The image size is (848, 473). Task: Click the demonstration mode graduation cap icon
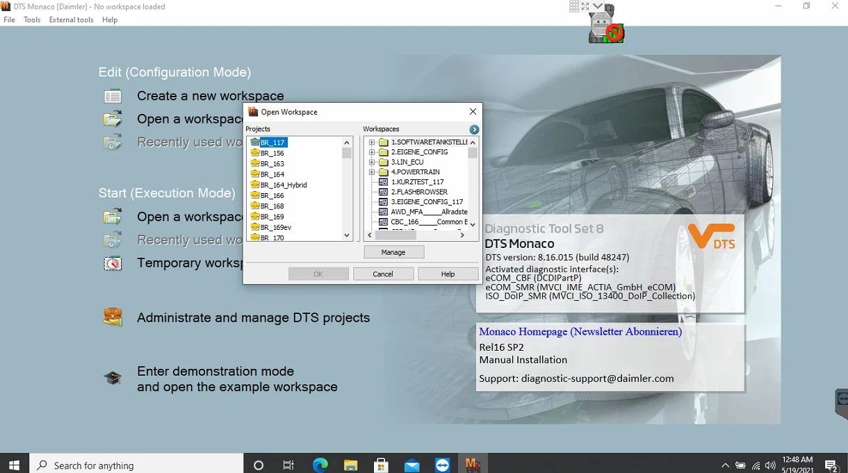click(x=113, y=379)
